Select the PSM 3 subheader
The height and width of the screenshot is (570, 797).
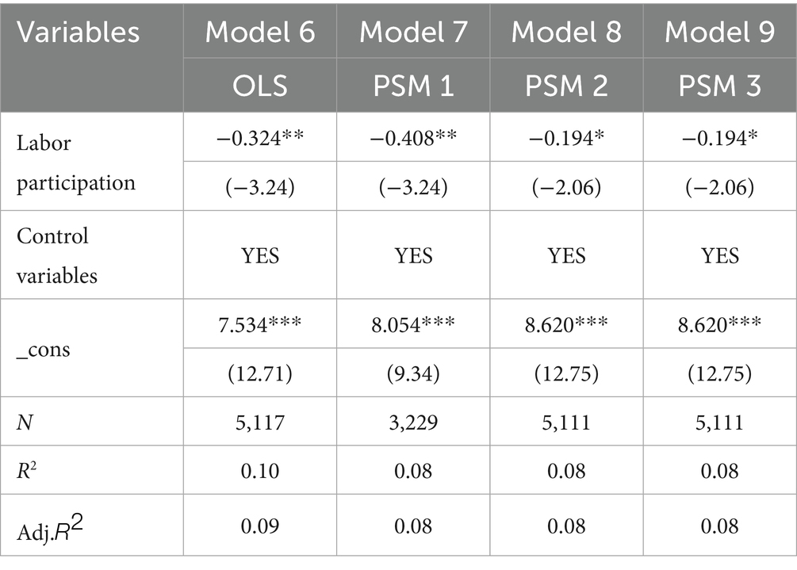[719, 84]
